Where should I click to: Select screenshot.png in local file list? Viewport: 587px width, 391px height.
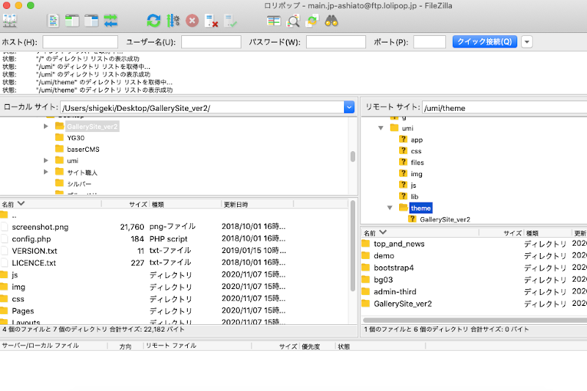(x=40, y=227)
